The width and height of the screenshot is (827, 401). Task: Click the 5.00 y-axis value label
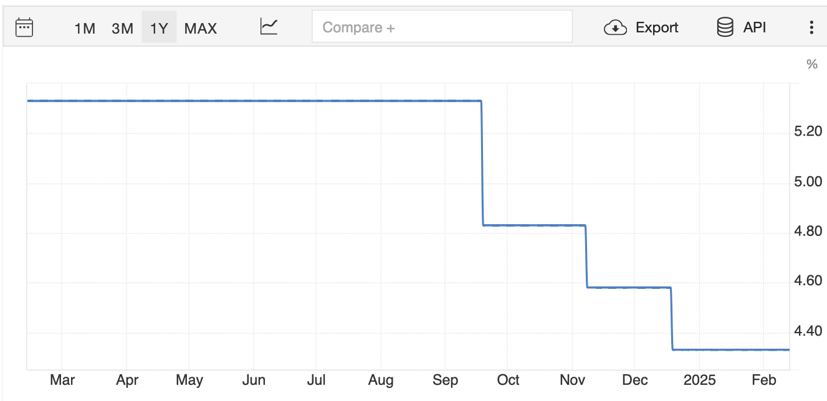pyautogui.click(x=810, y=181)
